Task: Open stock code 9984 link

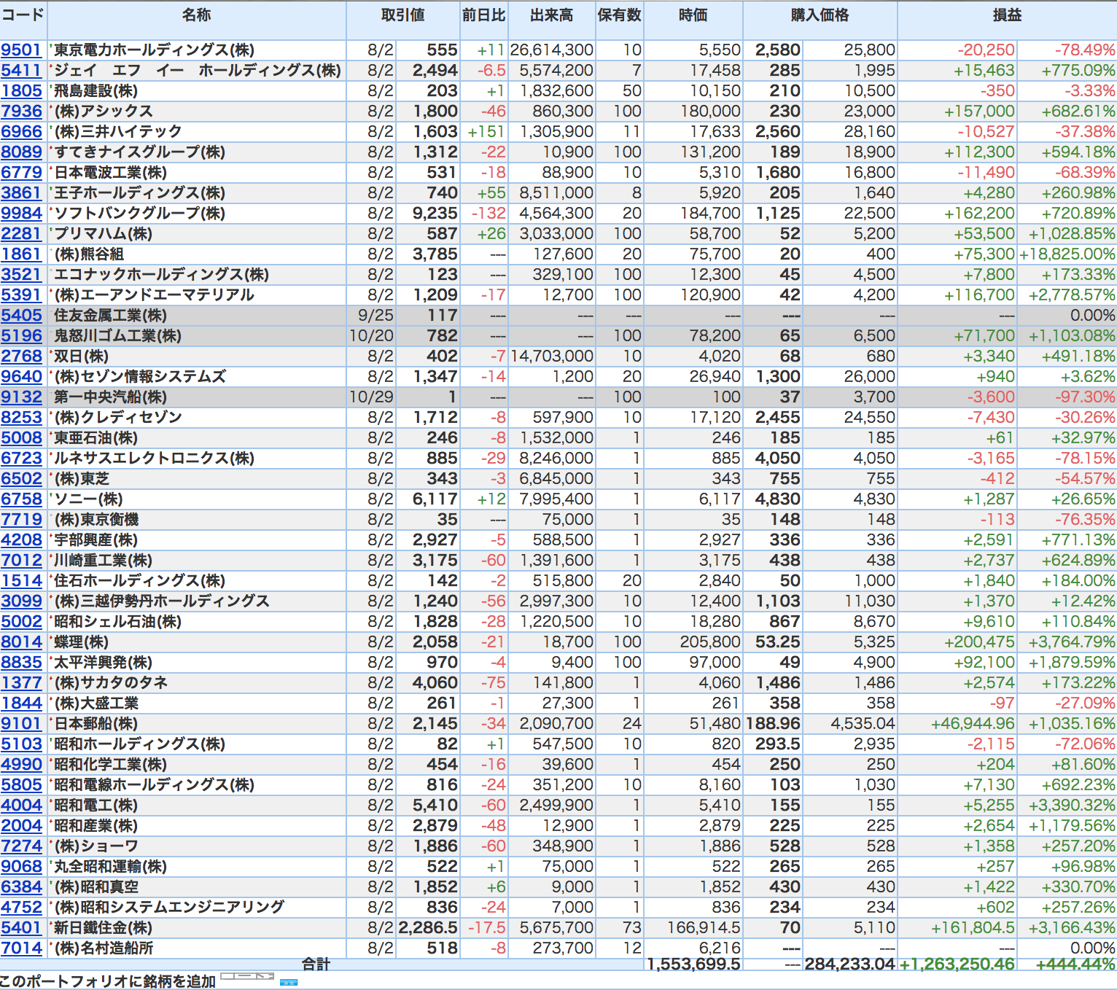Action: [21, 213]
